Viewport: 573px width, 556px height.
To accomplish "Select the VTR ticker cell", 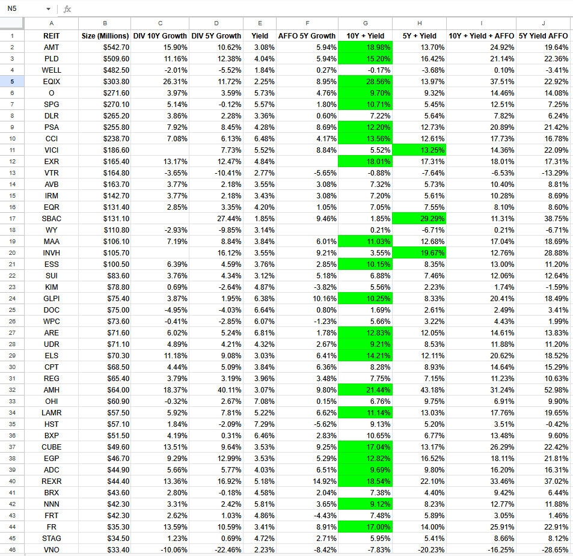I will tap(52, 173).
